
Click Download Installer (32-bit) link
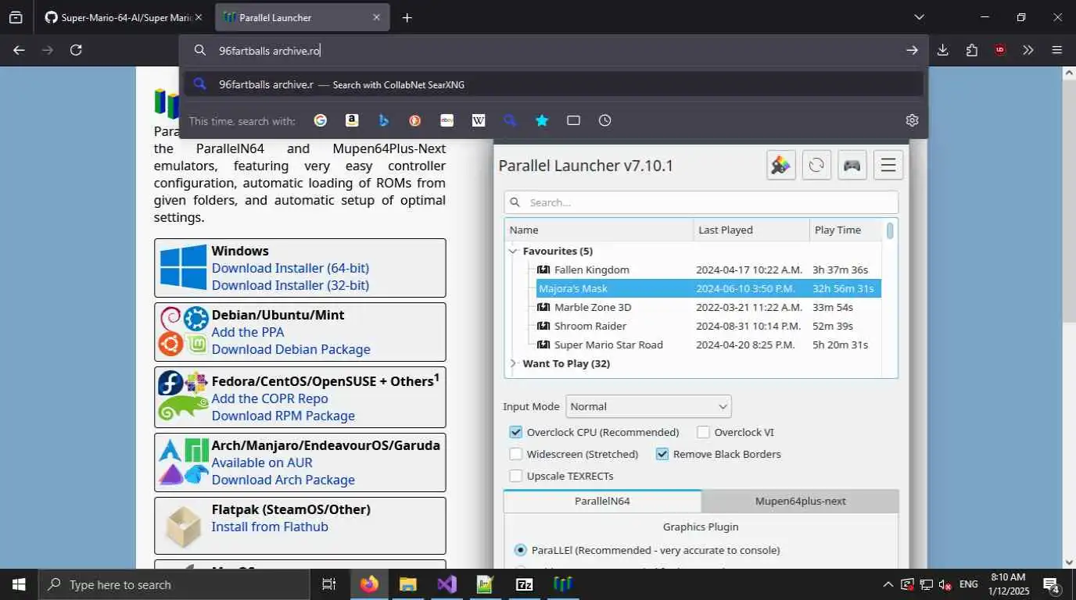coord(290,285)
